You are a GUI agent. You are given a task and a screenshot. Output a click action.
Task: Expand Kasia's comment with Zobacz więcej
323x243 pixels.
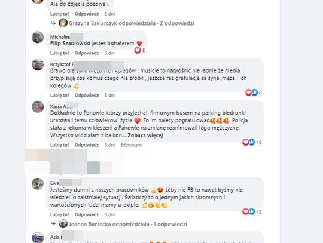[145, 136]
